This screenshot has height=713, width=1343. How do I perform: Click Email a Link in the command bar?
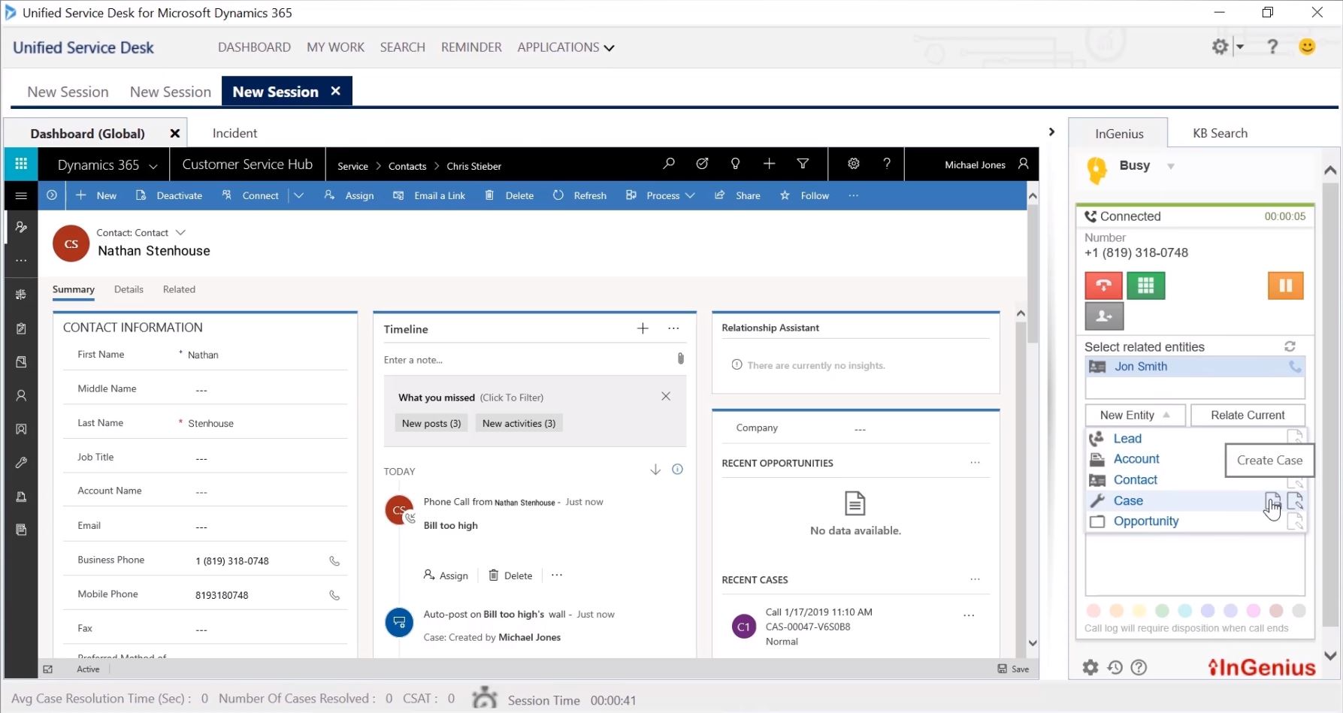click(429, 195)
